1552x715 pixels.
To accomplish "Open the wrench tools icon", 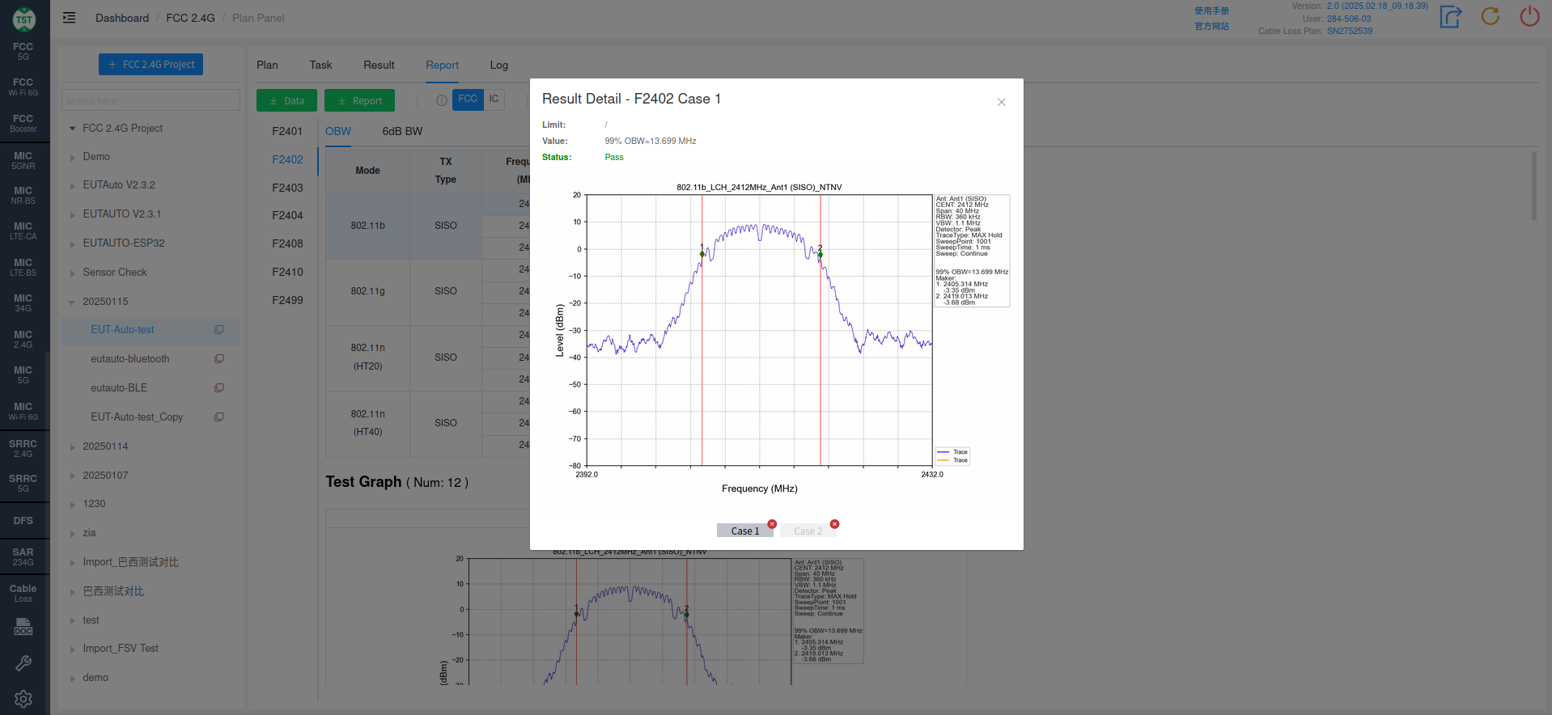I will click(x=23, y=663).
